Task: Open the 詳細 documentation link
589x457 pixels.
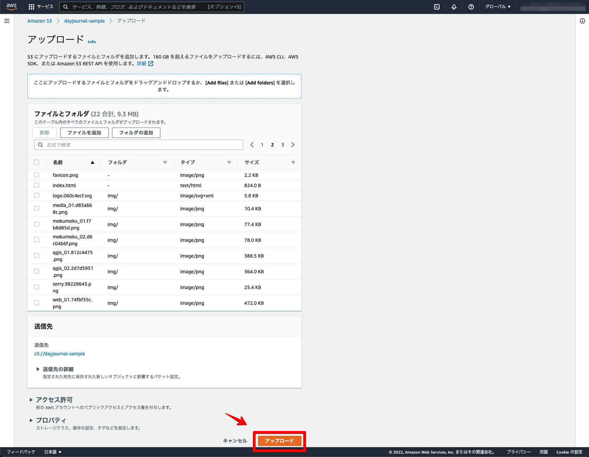Action: tap(142, 64)
